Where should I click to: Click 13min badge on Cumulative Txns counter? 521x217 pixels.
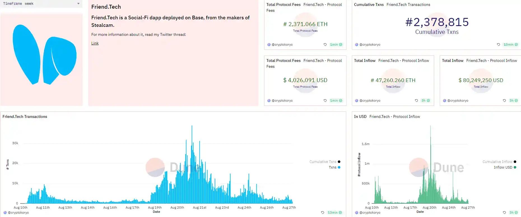tap(510, 45)
